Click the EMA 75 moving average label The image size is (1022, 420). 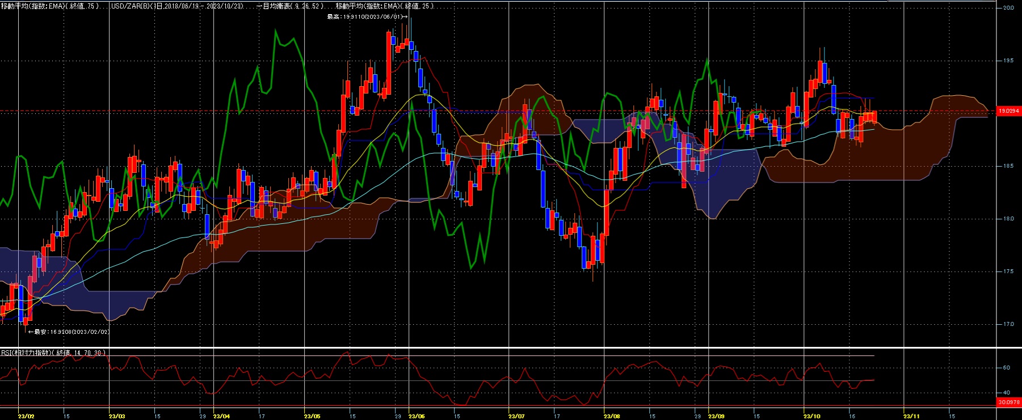50,6
